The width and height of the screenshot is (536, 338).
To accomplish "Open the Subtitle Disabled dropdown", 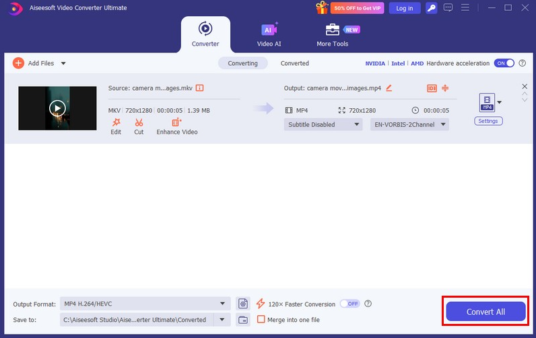I will pyautogui.click(x=323, y=124).
